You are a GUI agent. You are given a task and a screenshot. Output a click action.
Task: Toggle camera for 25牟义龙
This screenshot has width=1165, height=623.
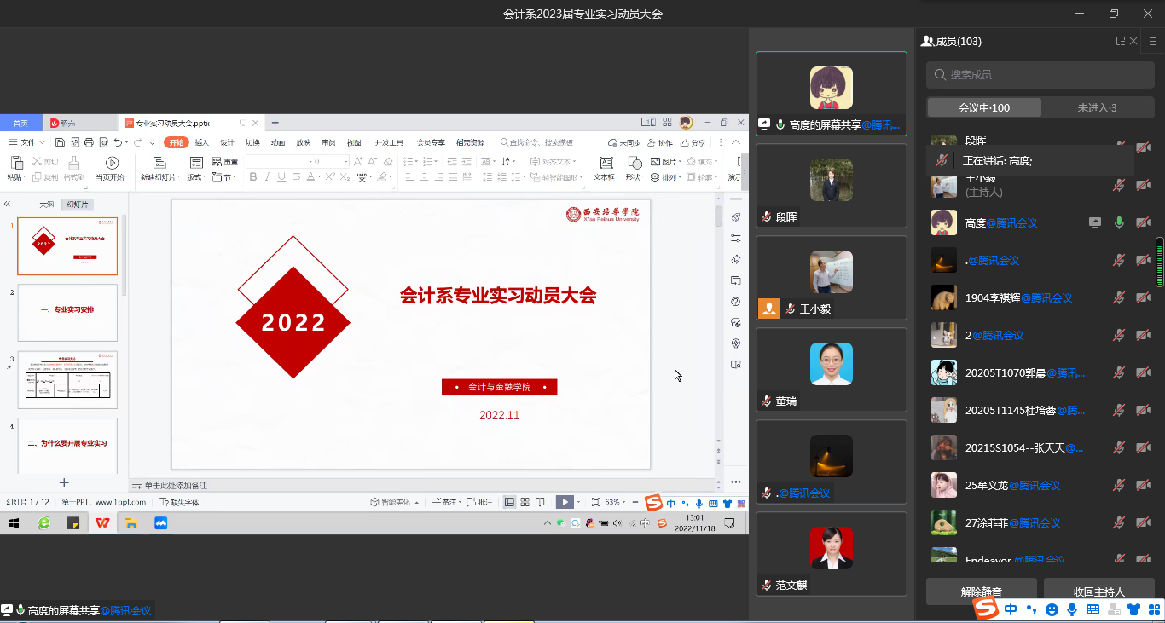point(1143,486)
